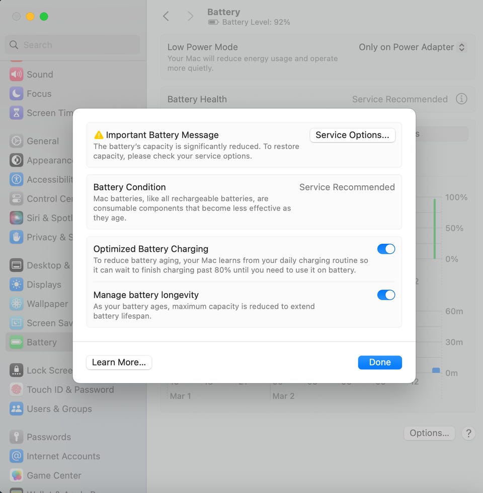This screenshot has height=493, width=483.
Task: Click the Sound icon in the sidebar
Action: pyautogui.click(x=16, y=75)
